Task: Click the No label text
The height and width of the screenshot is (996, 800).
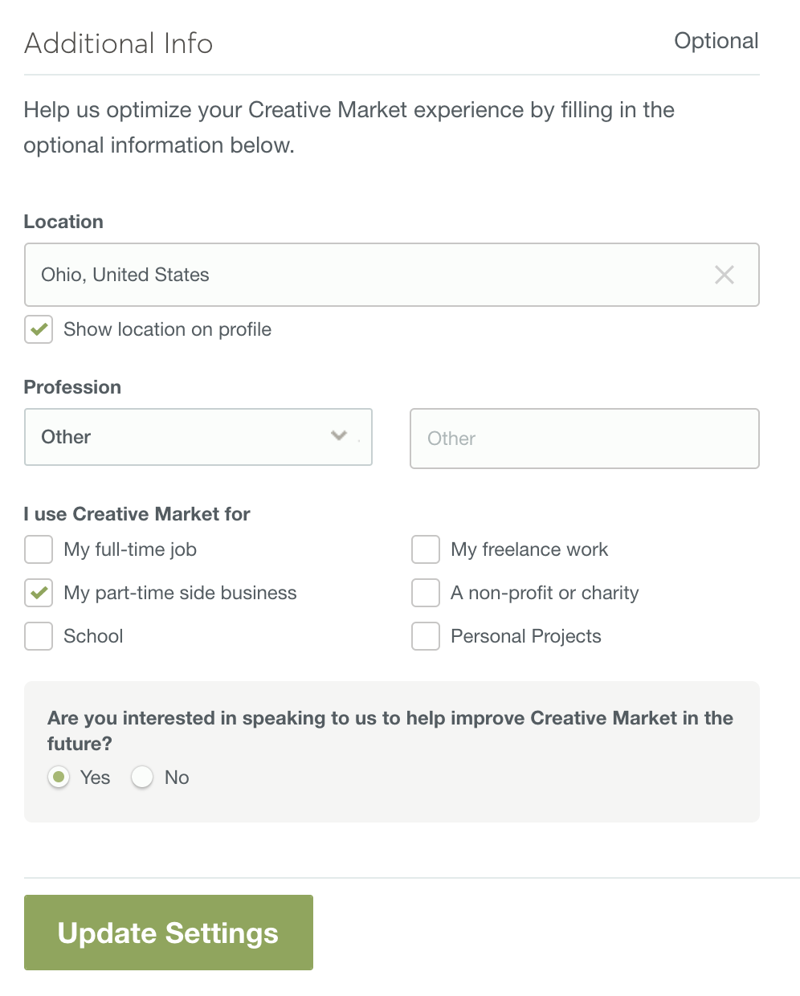Action: 177,778
